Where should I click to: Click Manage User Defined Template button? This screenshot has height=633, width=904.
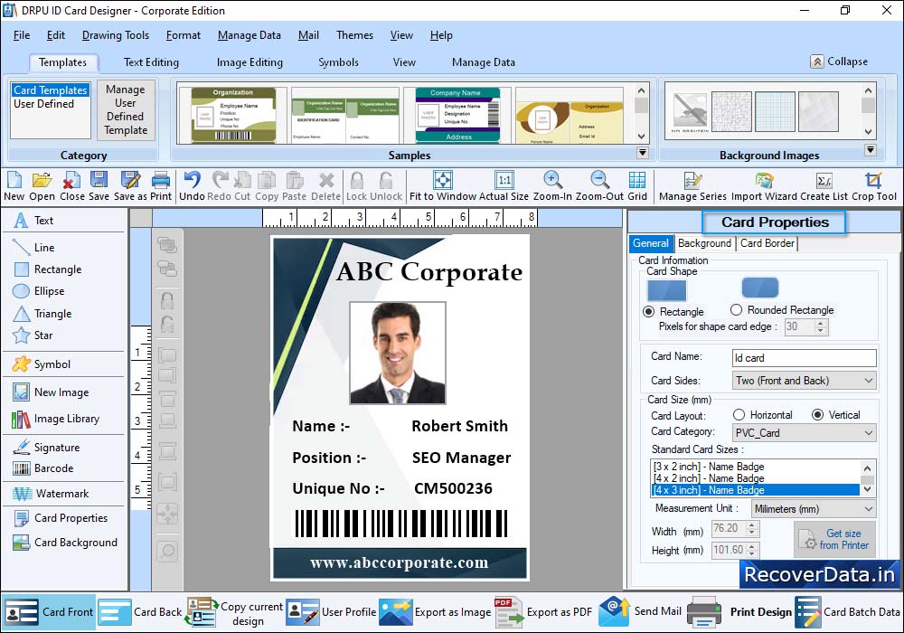click(125, 109)
